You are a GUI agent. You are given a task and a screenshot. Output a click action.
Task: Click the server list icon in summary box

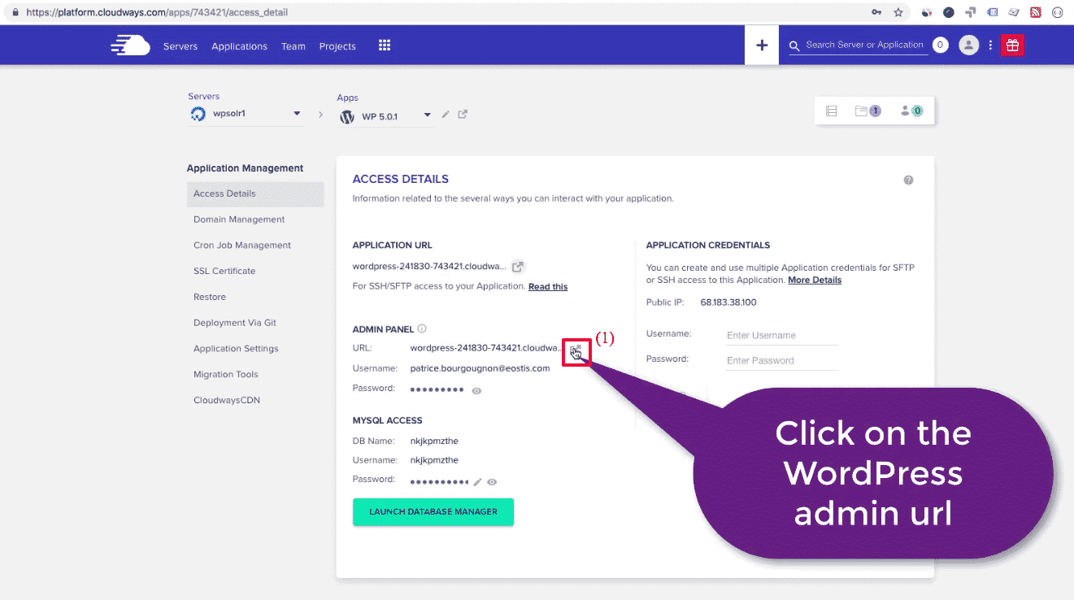[831, 111]
